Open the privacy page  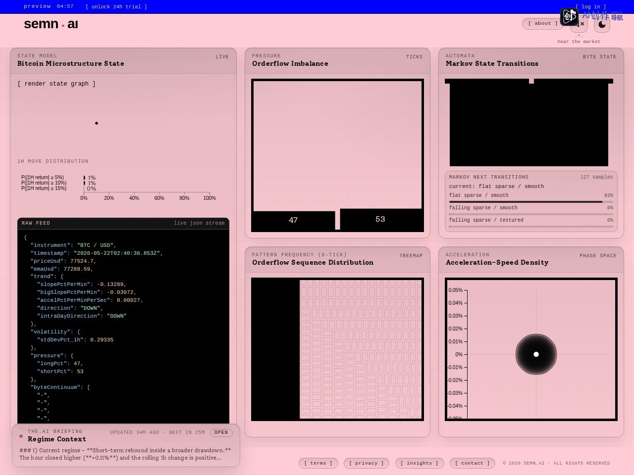(x=367, y=463)
